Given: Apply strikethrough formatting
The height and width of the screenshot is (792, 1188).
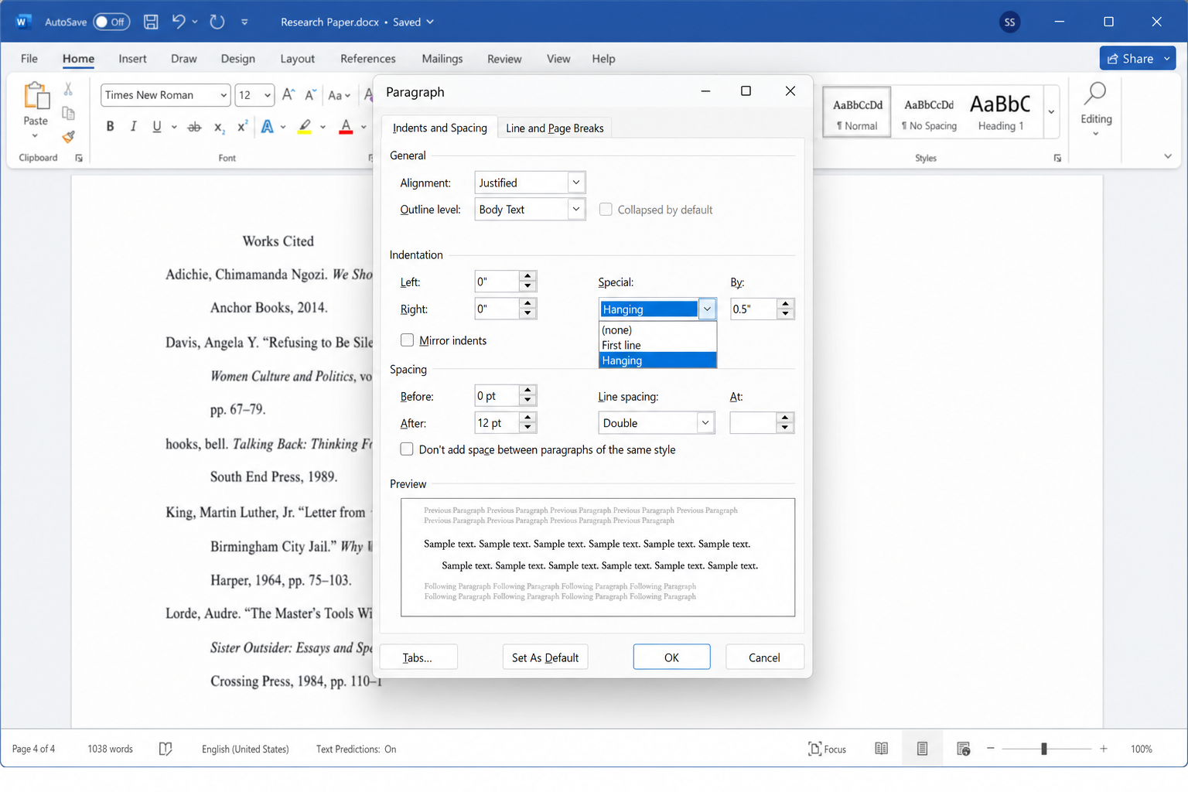Looking at the screenshot, I should point(195,127).
